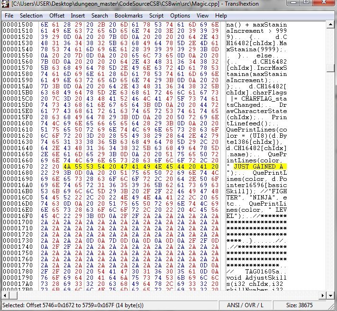Open the Search menu
The height and width of the screenshot is (311, 337).
pos(100,16)
